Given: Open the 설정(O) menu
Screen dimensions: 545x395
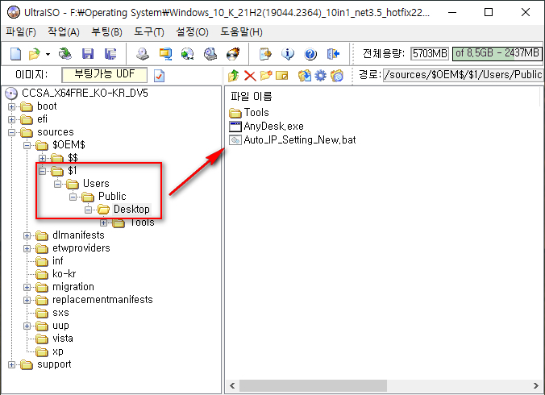Looking at the screenshot, I should coord(192,32).
